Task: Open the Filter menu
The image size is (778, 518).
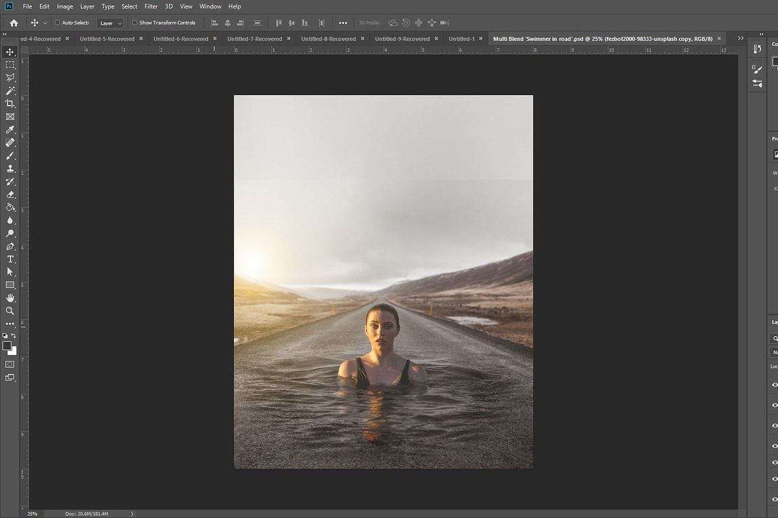Action: coord(151,6)
